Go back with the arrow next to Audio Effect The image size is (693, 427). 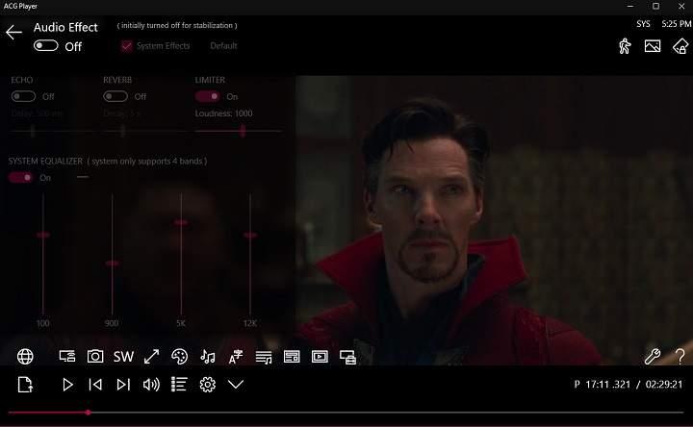pos(13,33)
